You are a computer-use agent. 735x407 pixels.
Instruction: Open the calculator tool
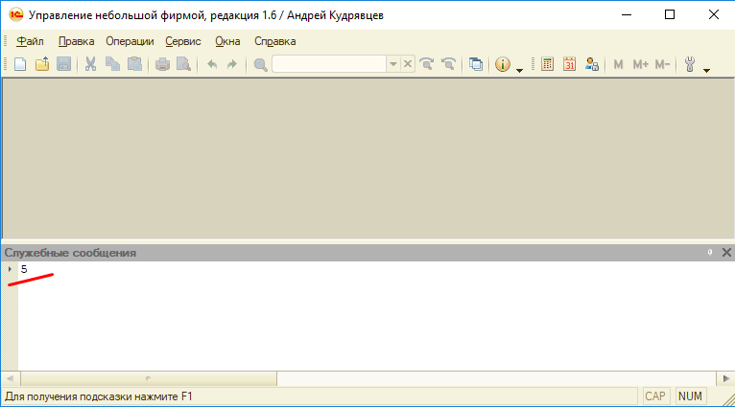pyautogui.click(x=548, y=64)
